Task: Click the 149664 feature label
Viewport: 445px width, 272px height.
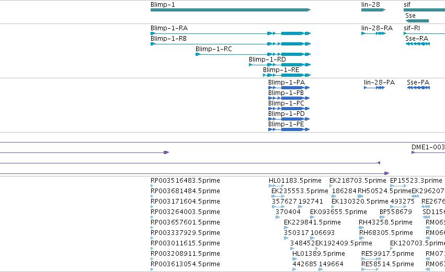Action: coord(331,264)
